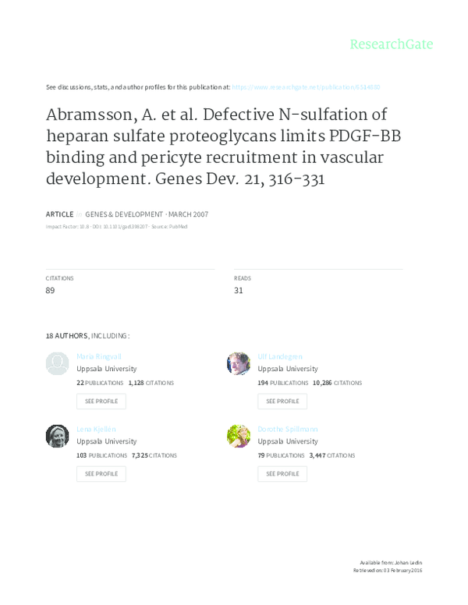
Task: Open Dorothe Spillmann's name link
Action: [x=288, y=429]
